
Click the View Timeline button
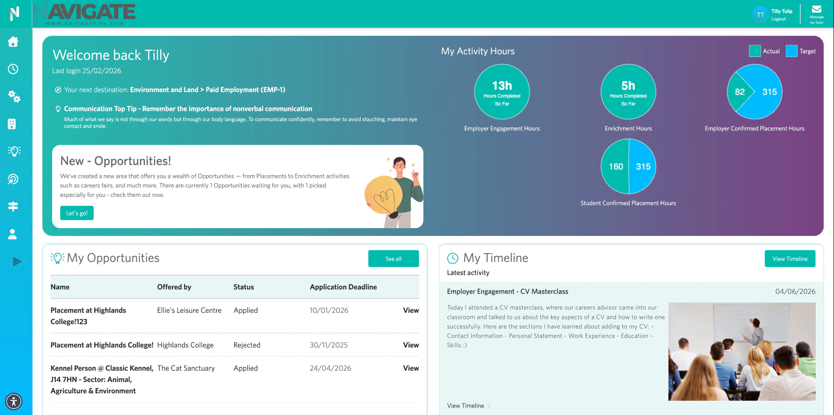(x=790, y=259)
